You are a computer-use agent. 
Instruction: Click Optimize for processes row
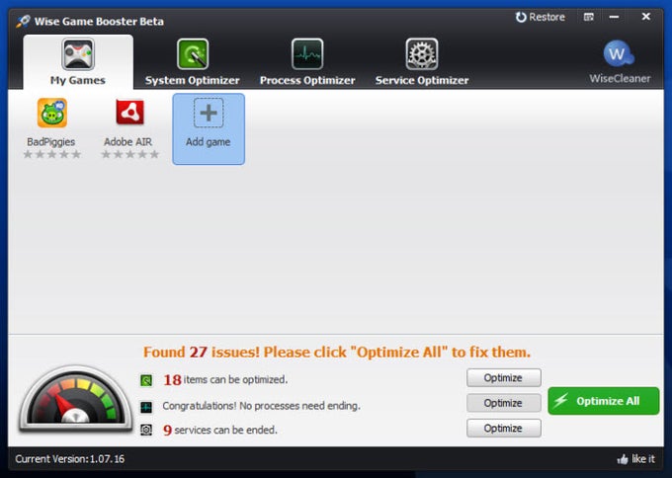click(504, 403)
